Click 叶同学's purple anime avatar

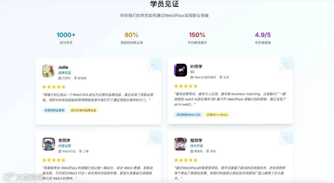(x=180, y=70)
